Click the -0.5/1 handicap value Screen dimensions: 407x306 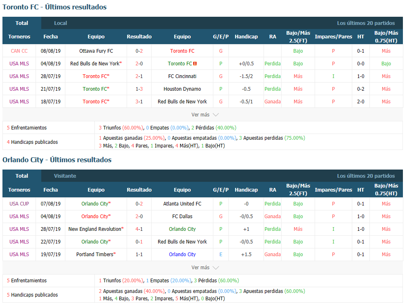pos(246,102)
